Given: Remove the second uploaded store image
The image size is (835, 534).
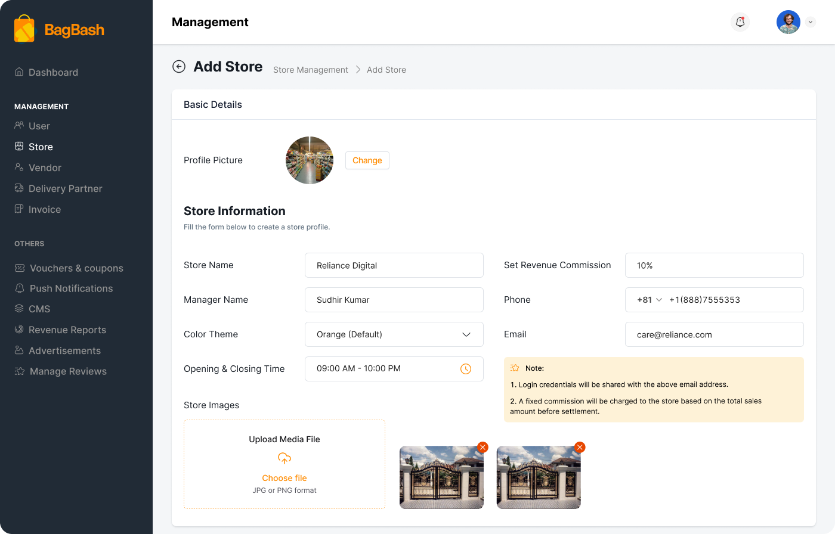Looking at the screenshot, I should coord(579,447).
